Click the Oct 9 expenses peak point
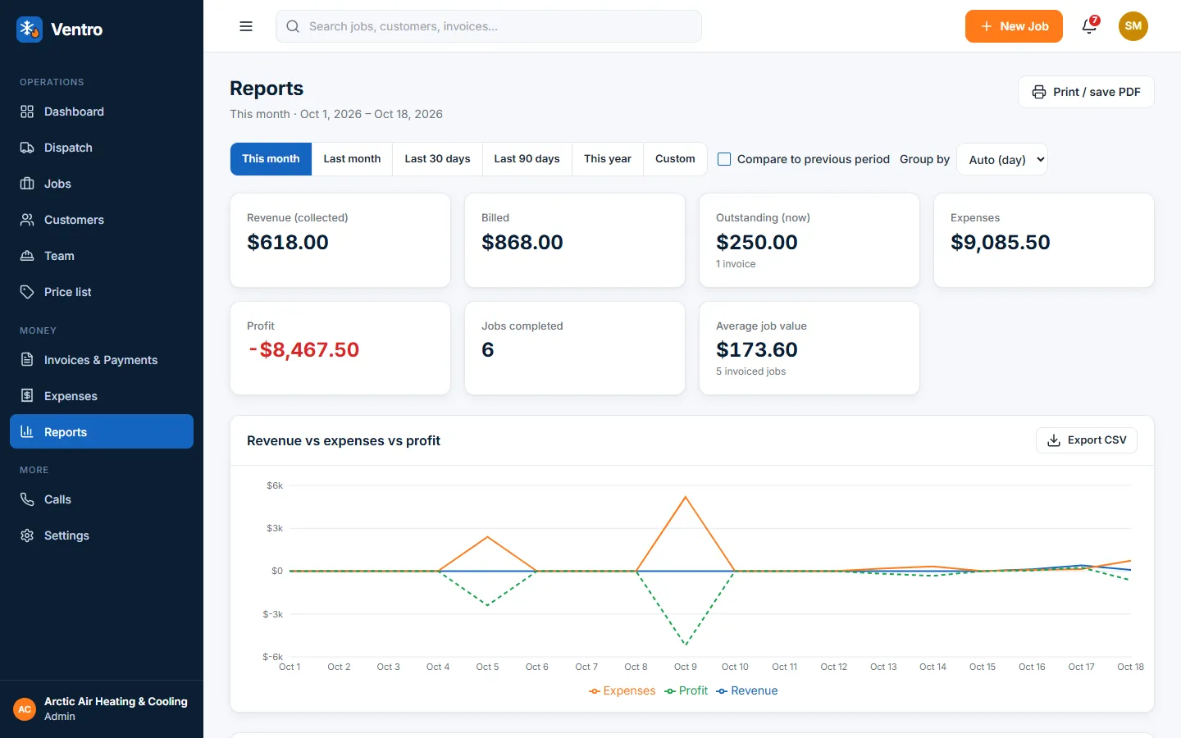 (x=686, y=497)
